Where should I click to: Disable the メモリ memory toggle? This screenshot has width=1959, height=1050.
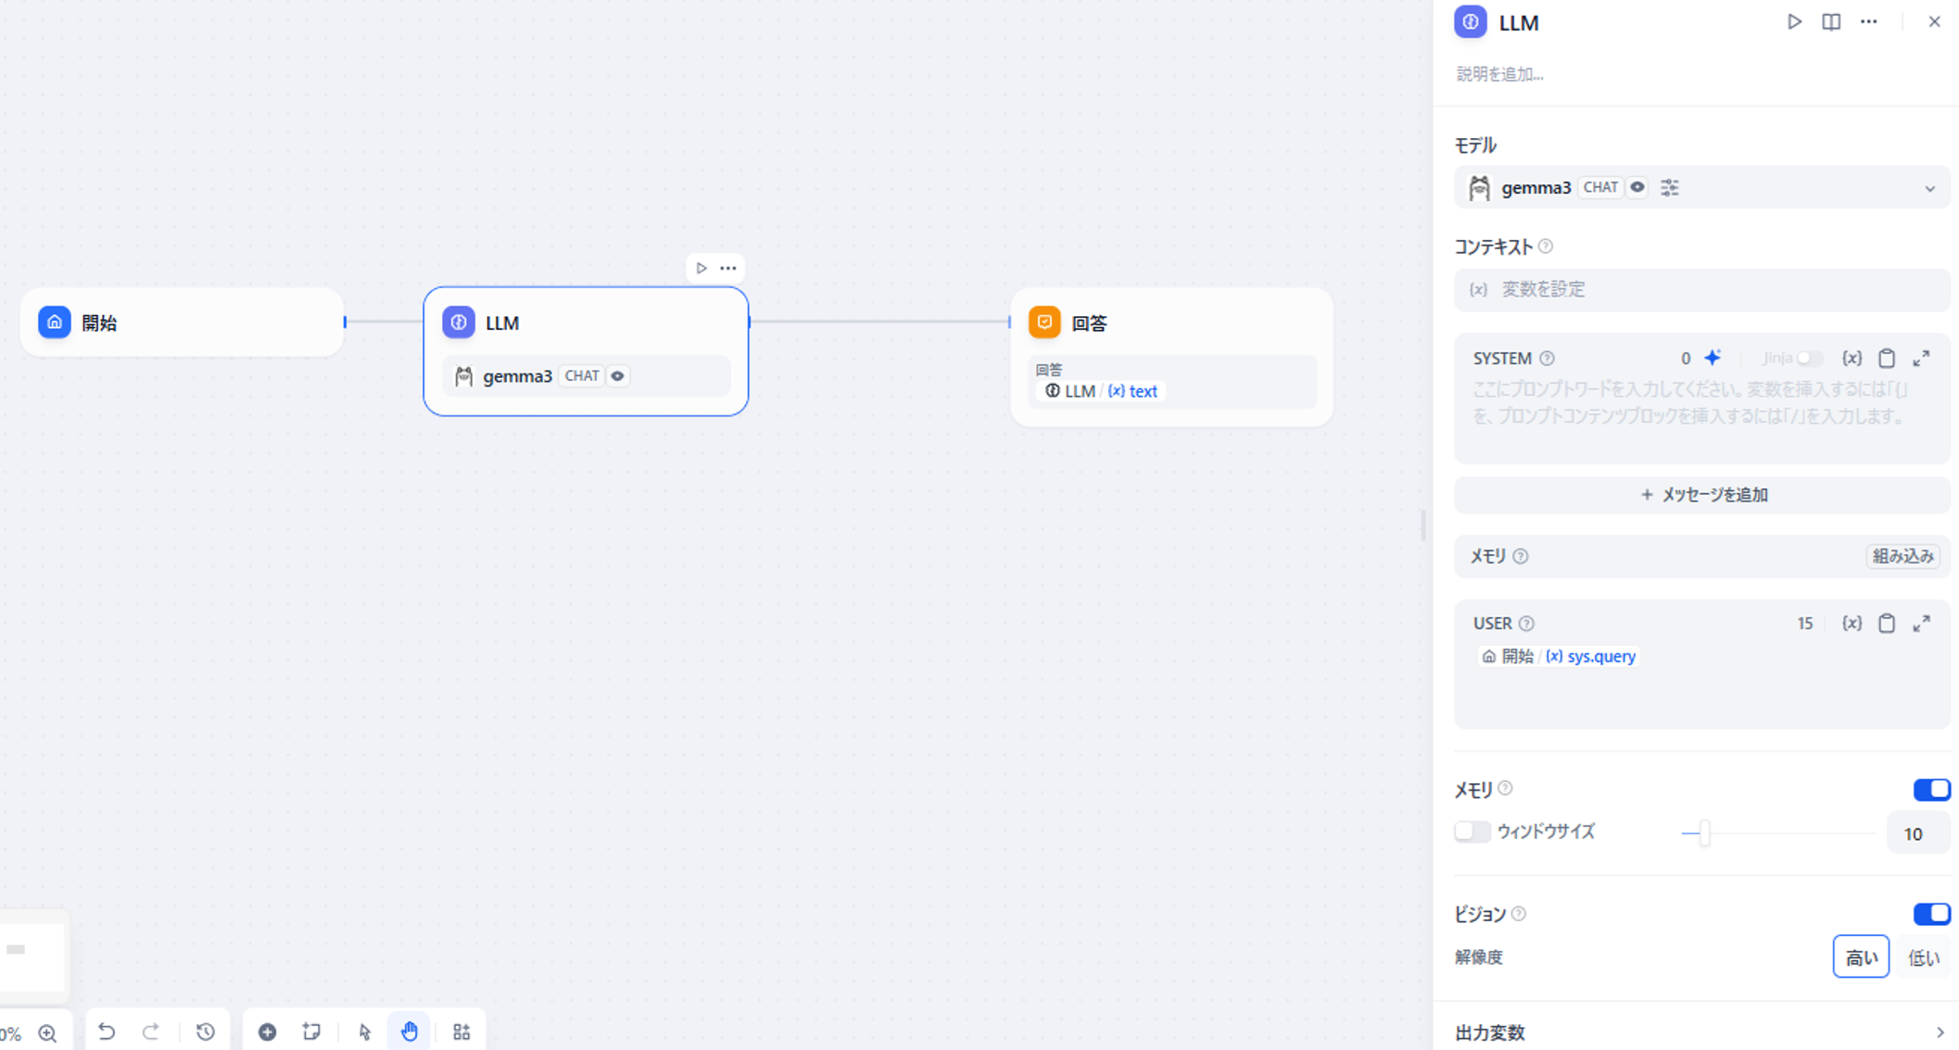pos(1931,790)
